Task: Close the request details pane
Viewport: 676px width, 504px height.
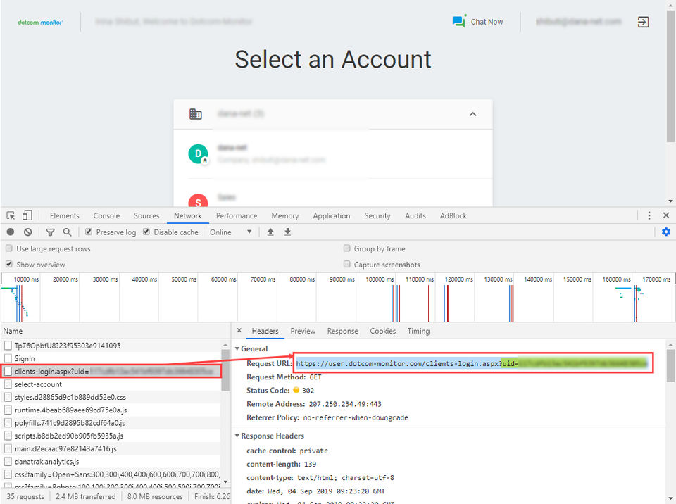Action: tap(239, 331)
